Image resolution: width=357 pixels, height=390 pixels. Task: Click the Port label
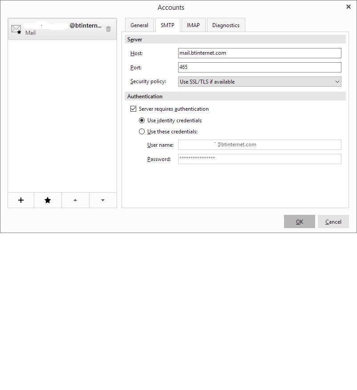(x=136, y=68)
